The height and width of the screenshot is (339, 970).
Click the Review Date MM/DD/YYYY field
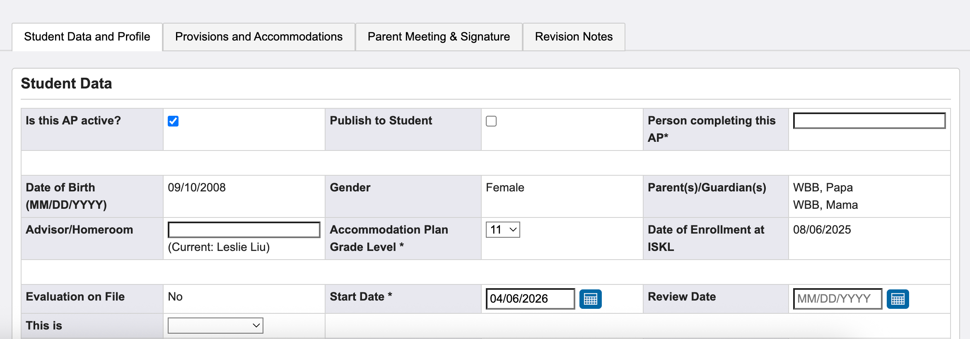(837, 298)
